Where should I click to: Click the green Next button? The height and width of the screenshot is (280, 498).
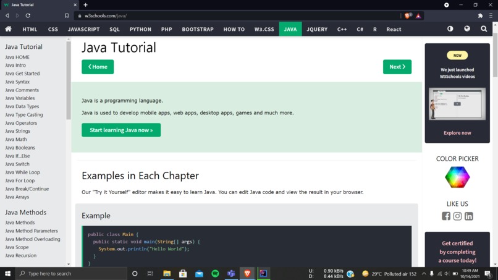click(397, 67)
